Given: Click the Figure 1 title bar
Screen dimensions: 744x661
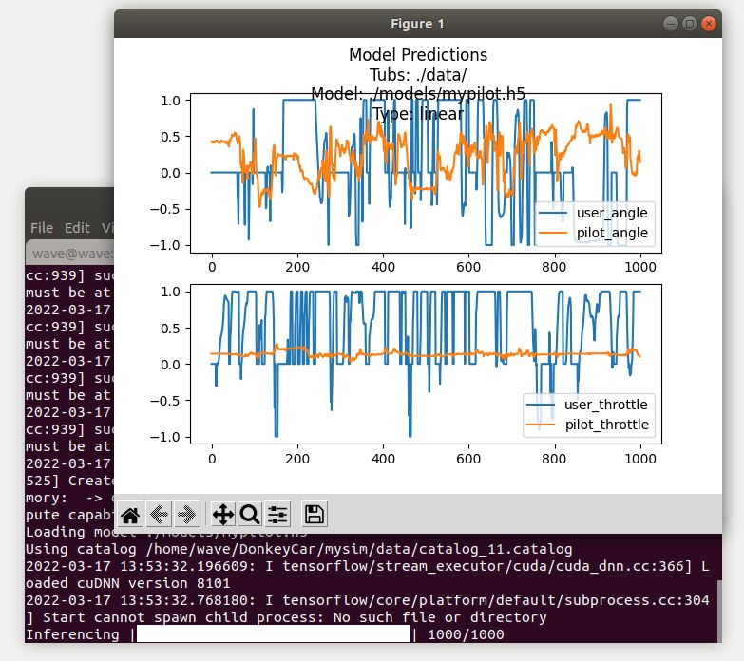Looking at the screenshot, I should coord(417,24).
